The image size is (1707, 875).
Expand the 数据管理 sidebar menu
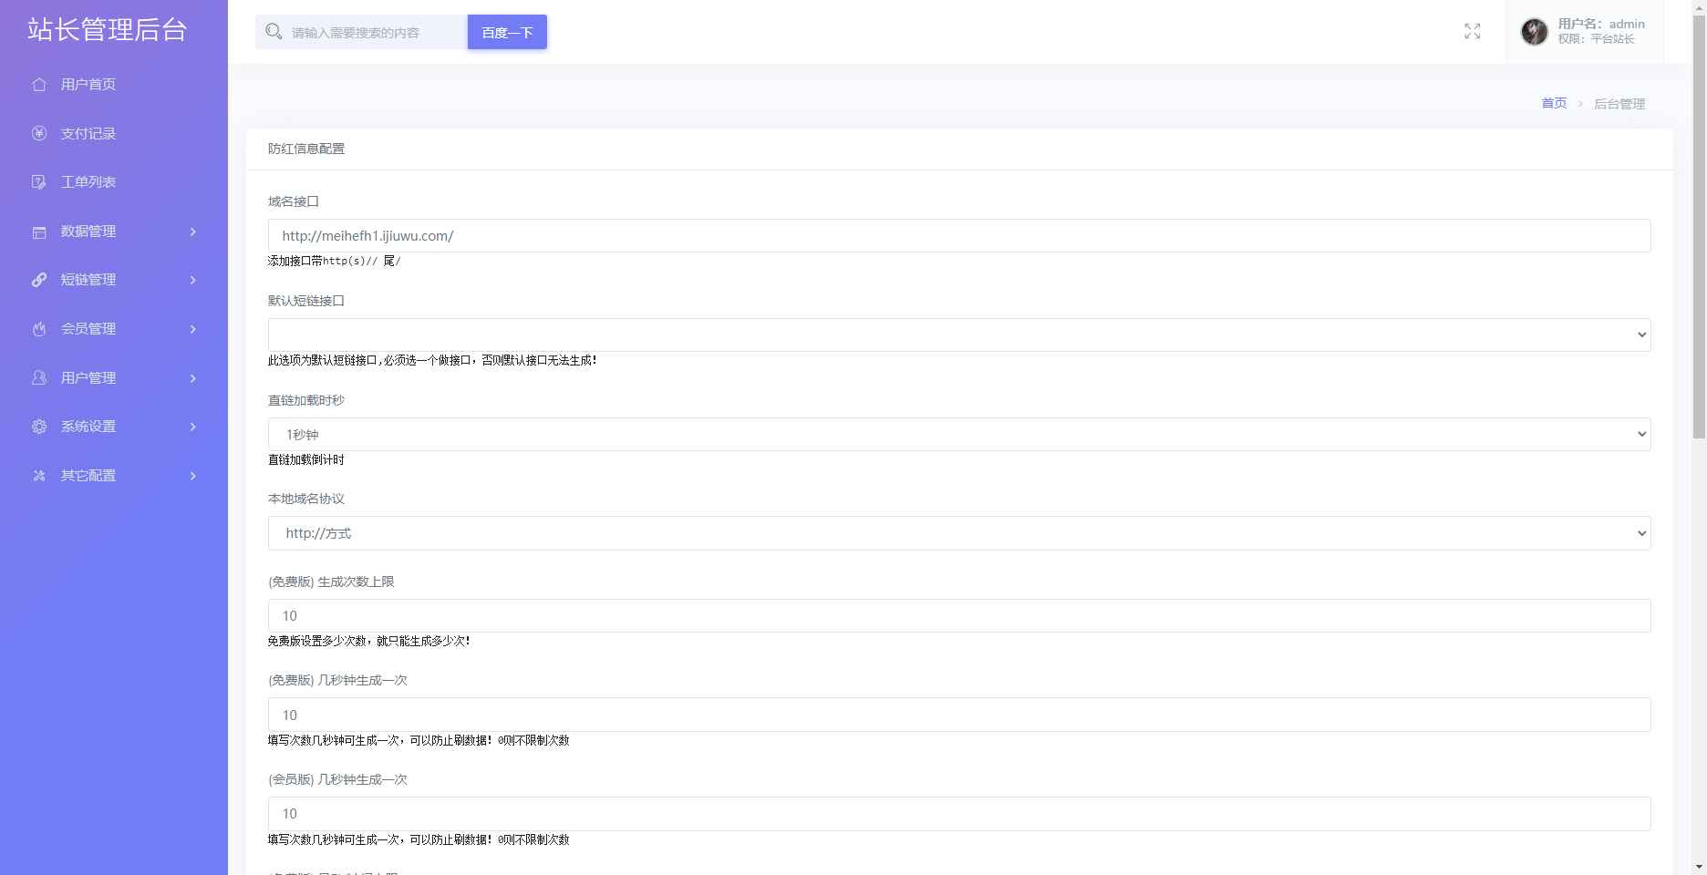(x=113, y=232)
